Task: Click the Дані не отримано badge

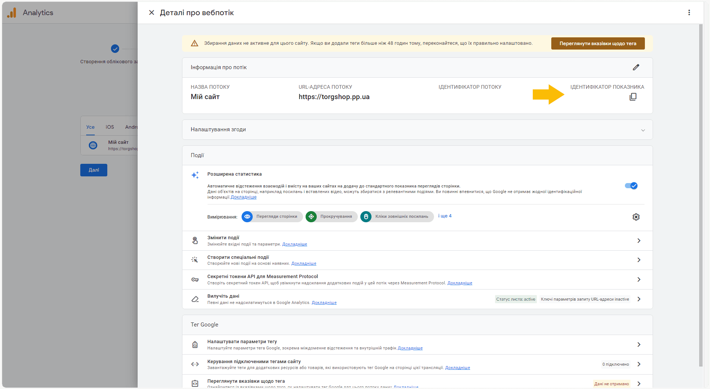Action: (x=612, y=384)
